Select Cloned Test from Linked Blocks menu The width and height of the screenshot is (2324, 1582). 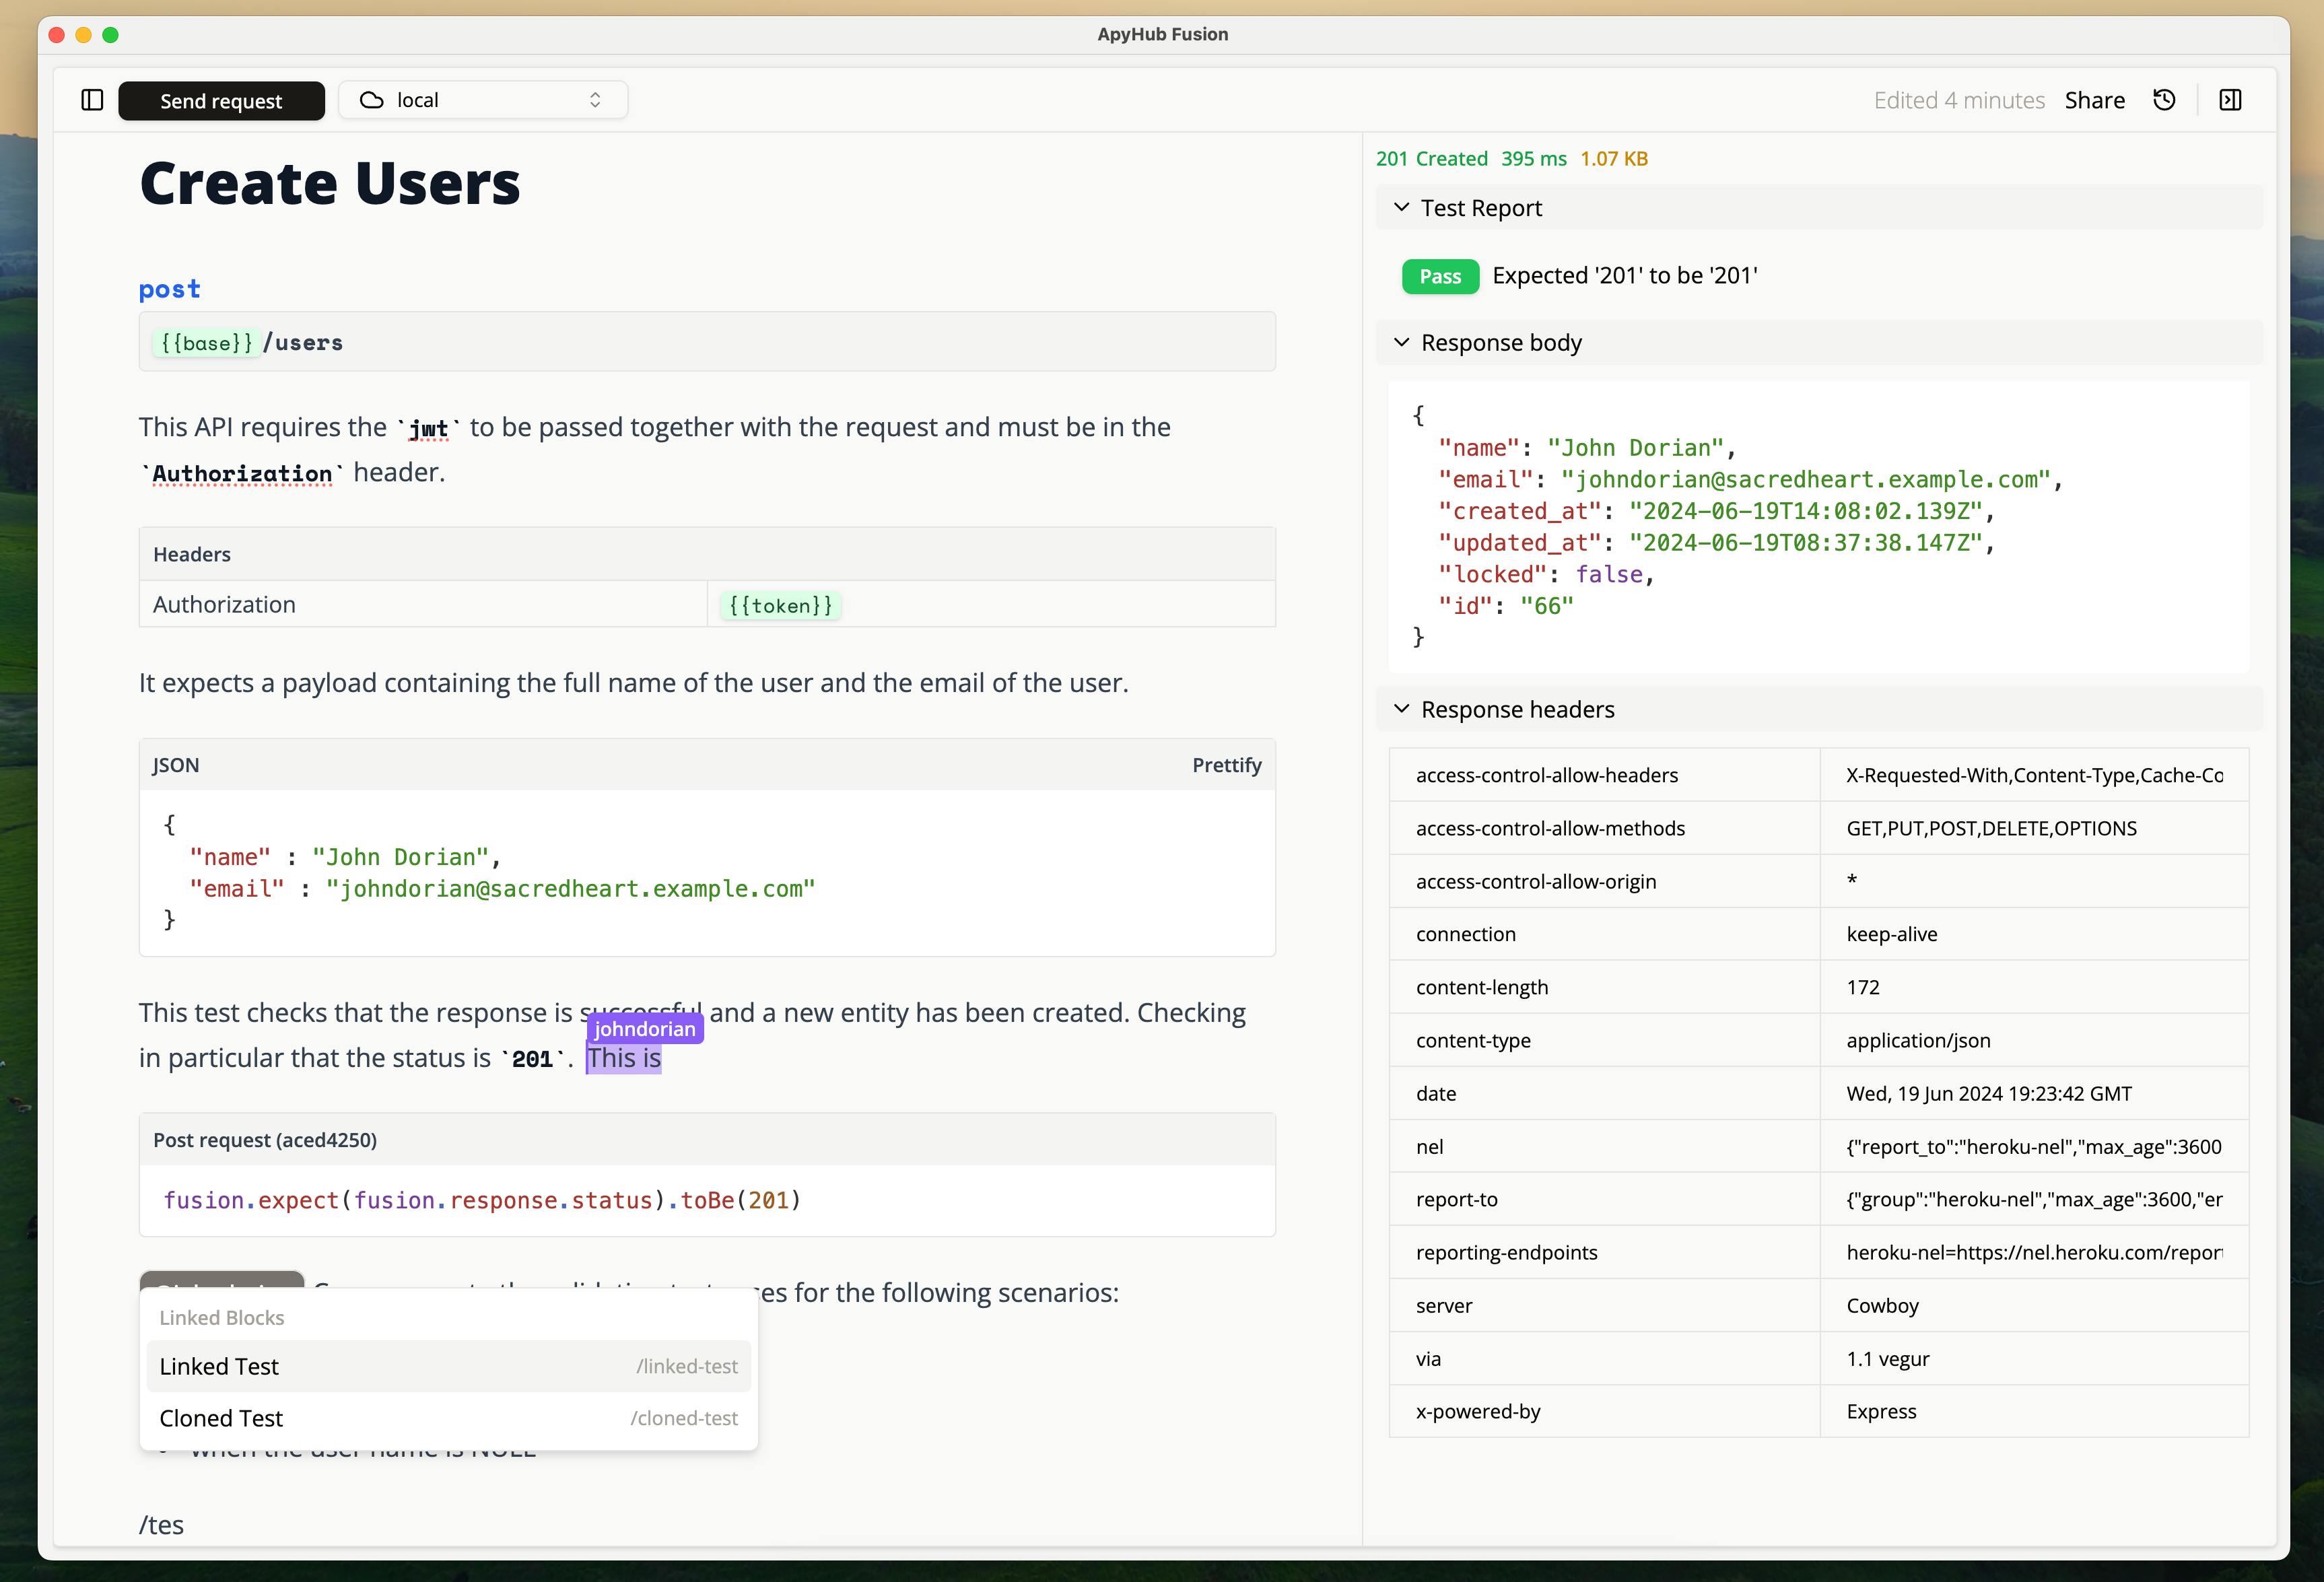tap(448, 1418)
